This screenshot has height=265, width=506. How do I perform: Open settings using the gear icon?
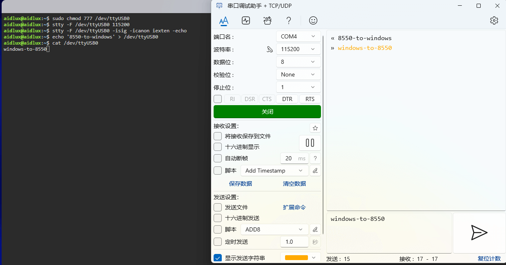494,20
